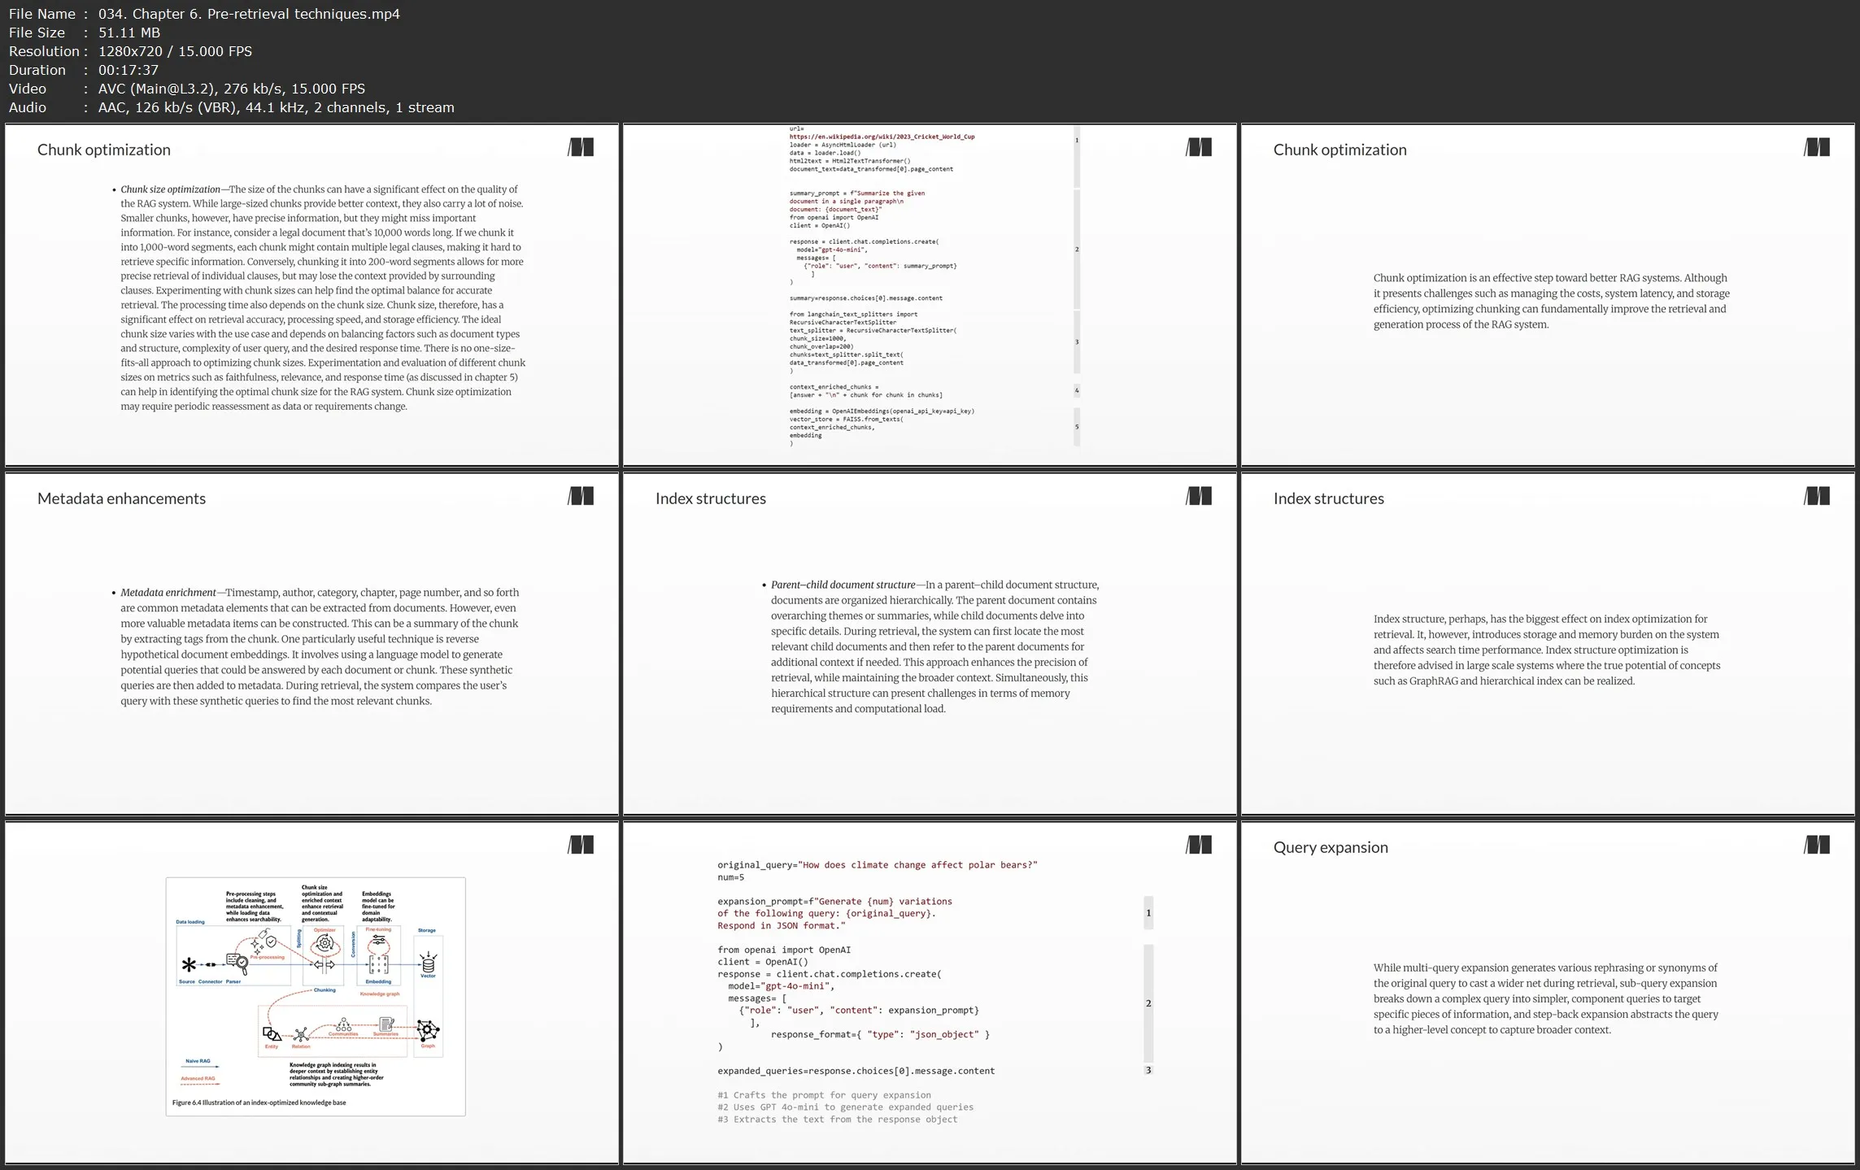Click the 'Chunk optimization' heading above the bullet paragraph
This screenshot has height=1170, width=1860.
pos(104,150)
